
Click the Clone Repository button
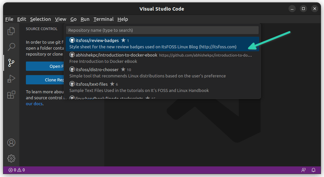[x=45, y=80]
